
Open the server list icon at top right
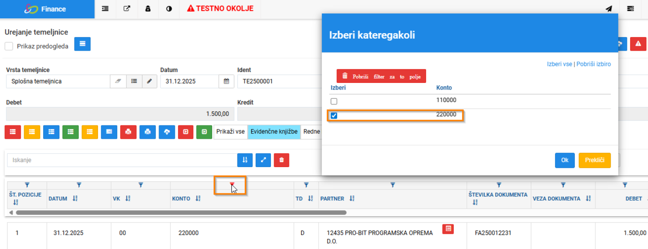(630, 9)
